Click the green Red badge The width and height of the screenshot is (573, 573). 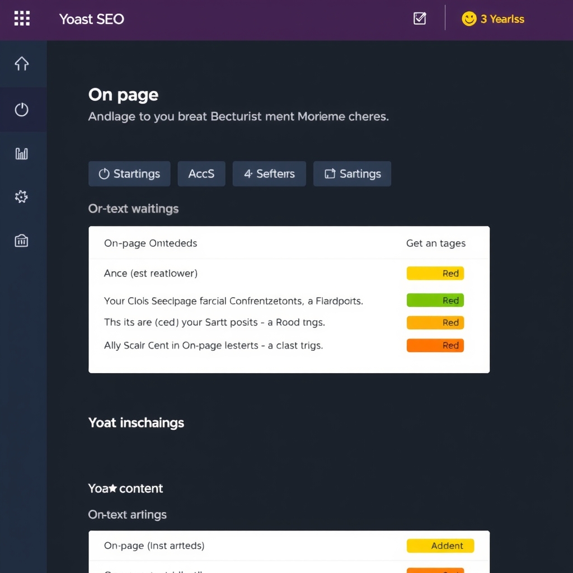click(435, 300)
